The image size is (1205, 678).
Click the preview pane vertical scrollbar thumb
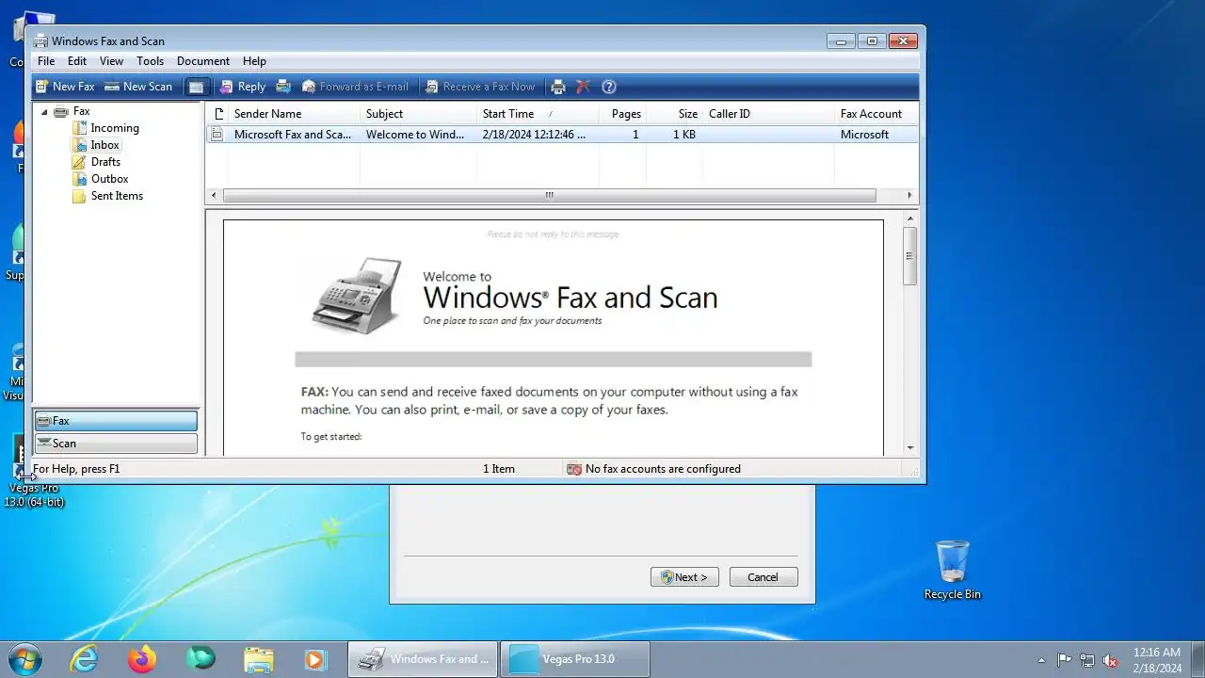tap(910, 255)
